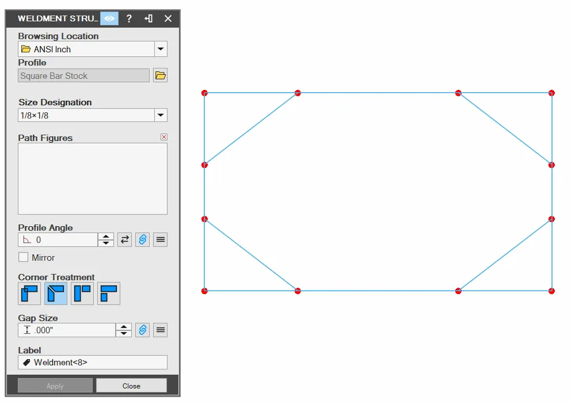Click inside the Path Figures list box
Image resolution: width=571 pixels, height=404 pixels.
tap(93, 179)
